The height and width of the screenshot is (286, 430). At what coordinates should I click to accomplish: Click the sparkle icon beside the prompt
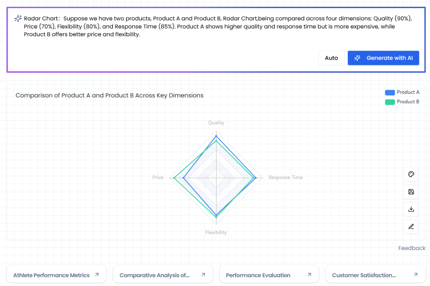pyautogui.click(x=18, y=18)
